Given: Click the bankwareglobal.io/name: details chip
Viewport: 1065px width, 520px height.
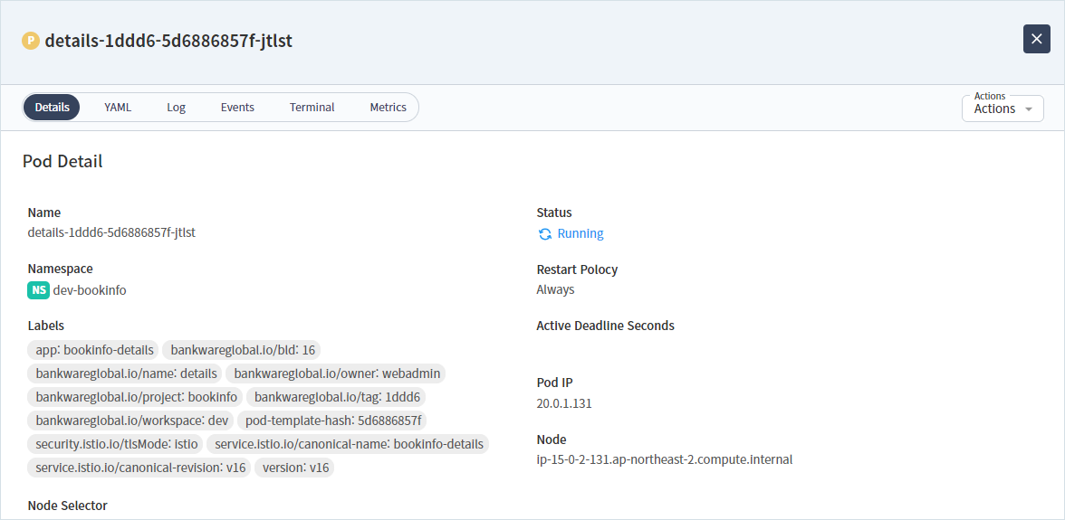Looking at the screenshot, I should tap(125, 373).
